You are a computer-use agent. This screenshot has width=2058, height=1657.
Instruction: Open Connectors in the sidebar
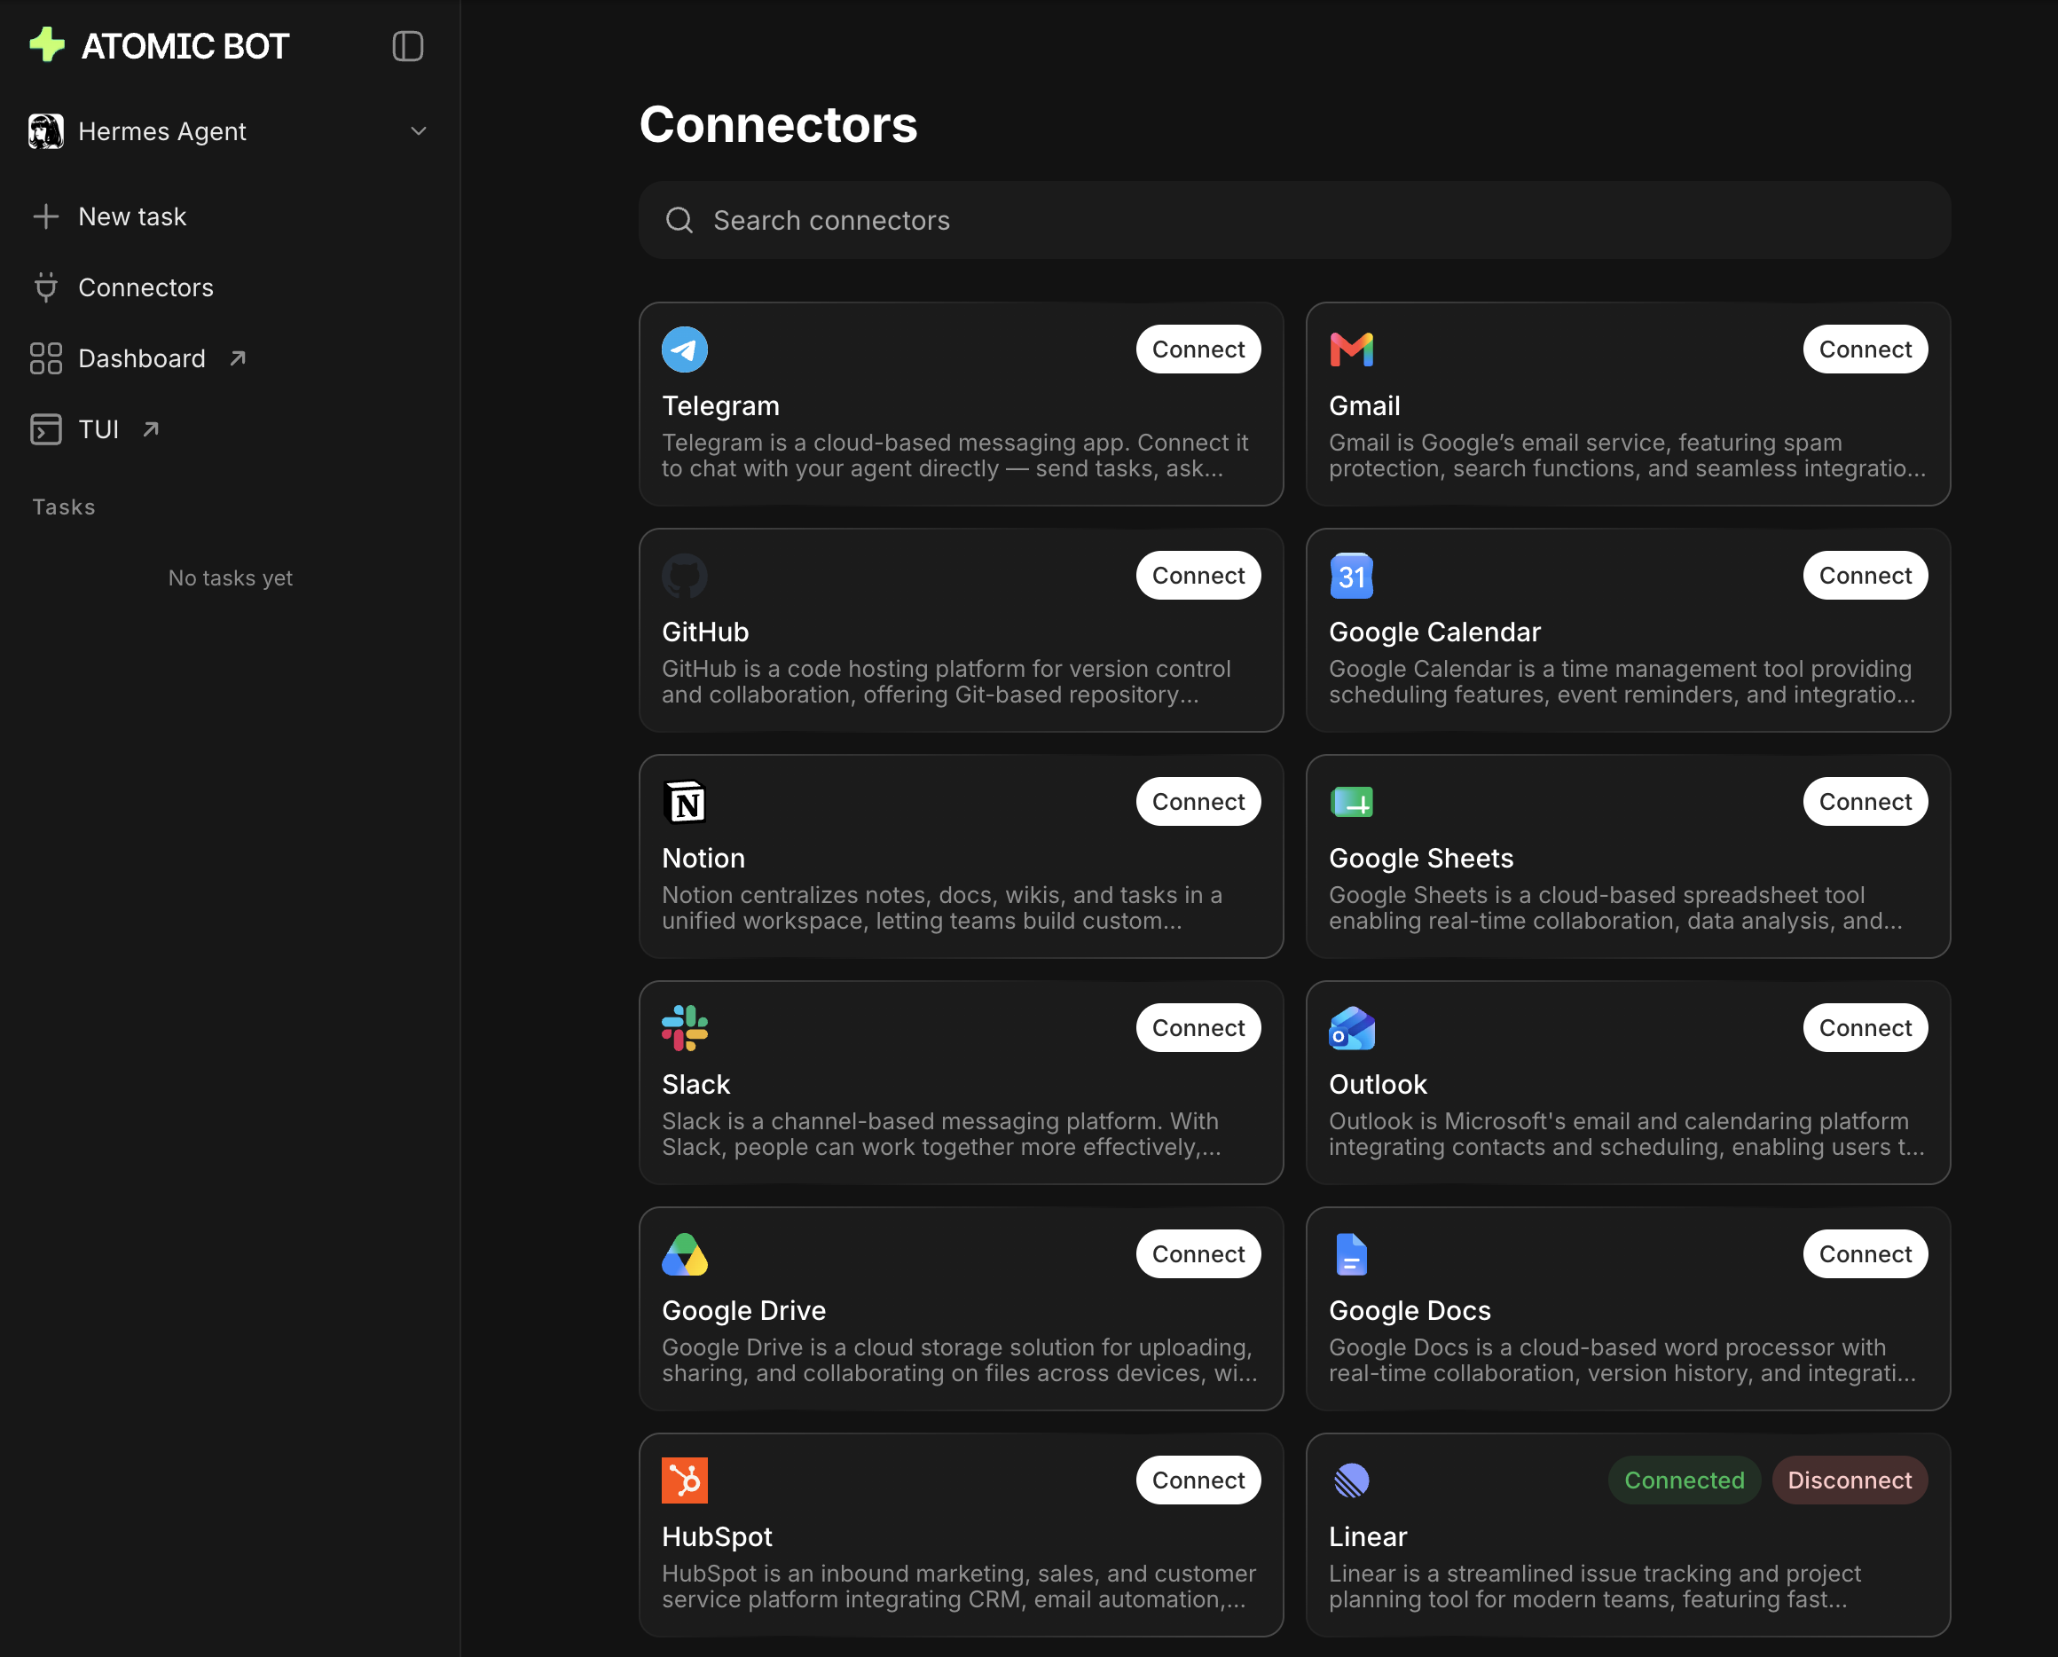pos(122,287)
